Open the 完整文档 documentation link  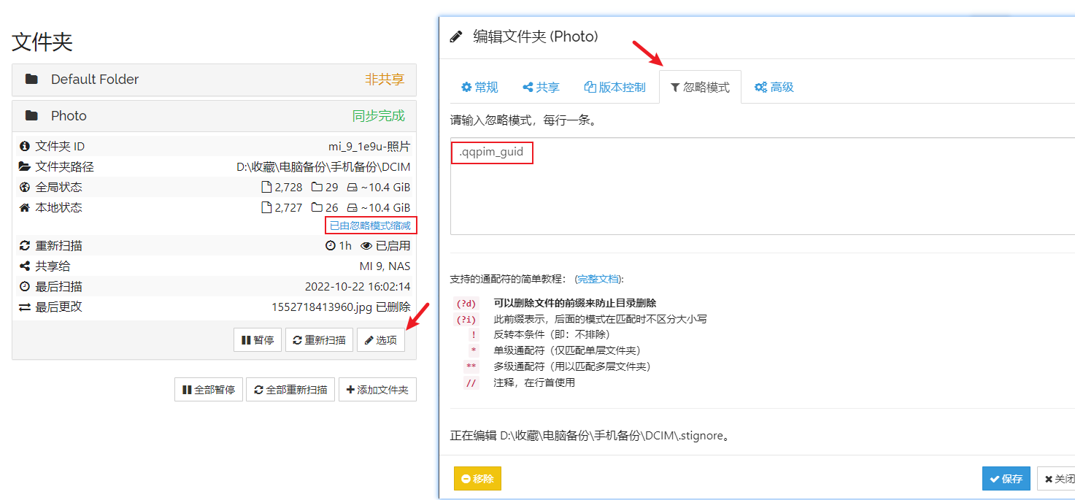[598, 279]
